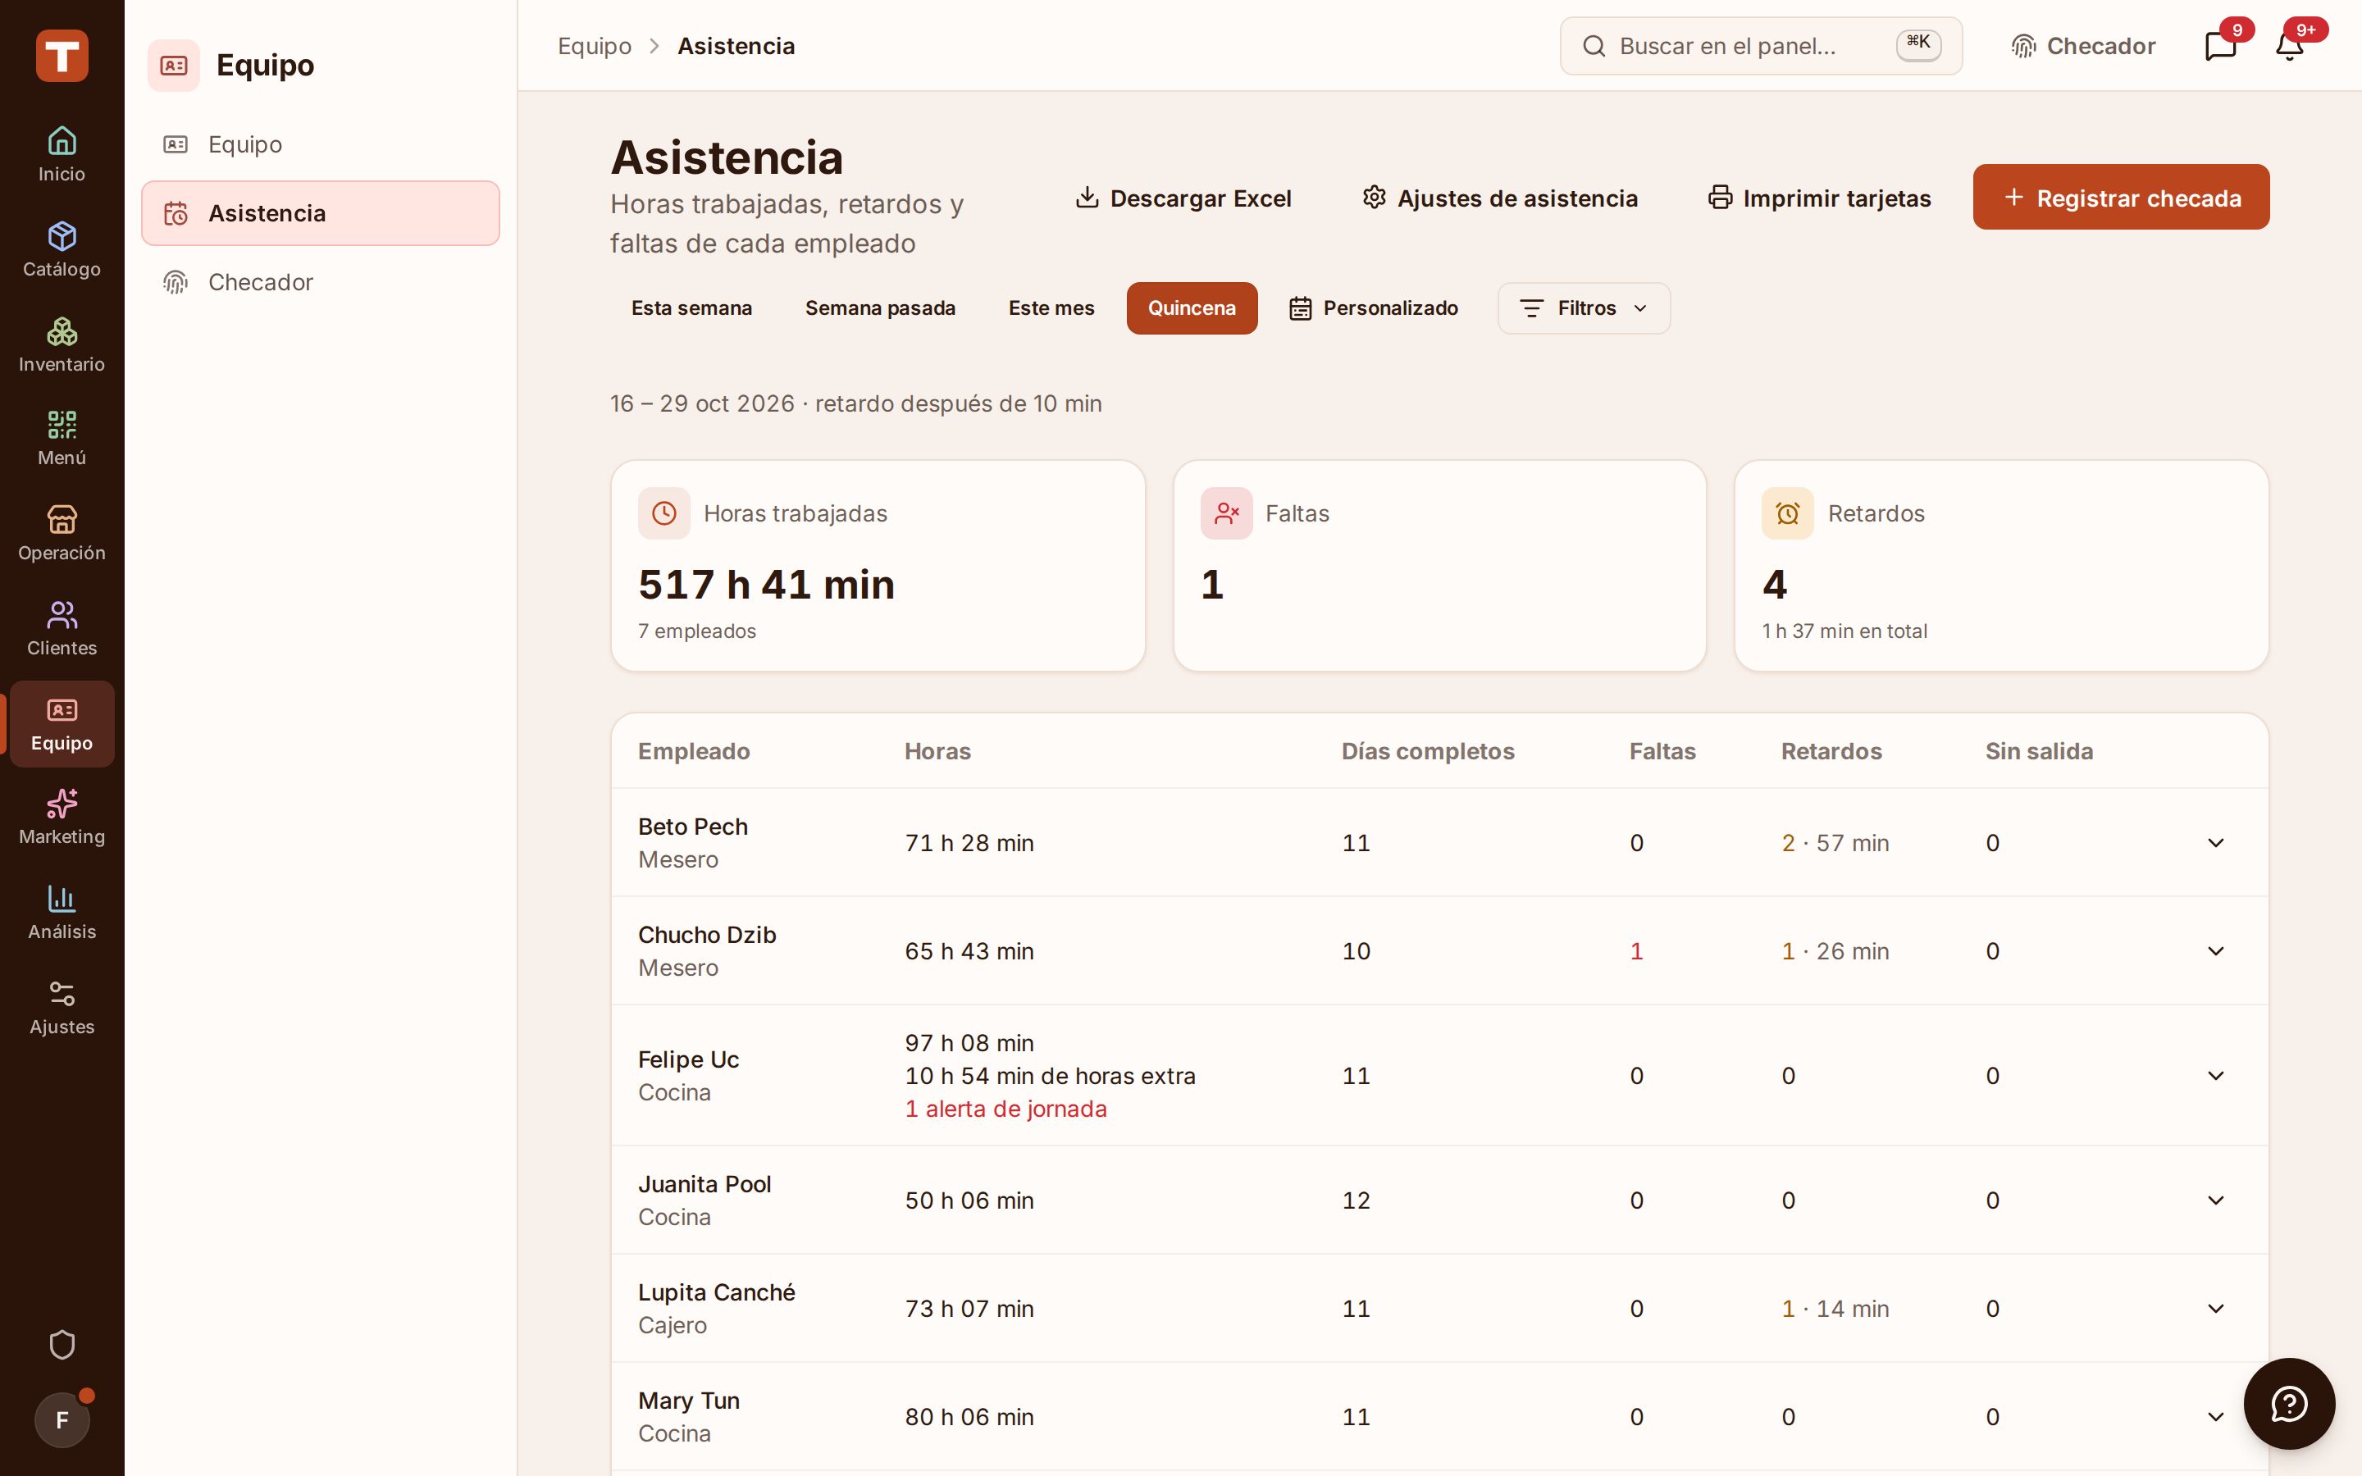Click the Empleado column header
The width and height of the screenshot is (2362, 1476).
[x=694, y=752]
